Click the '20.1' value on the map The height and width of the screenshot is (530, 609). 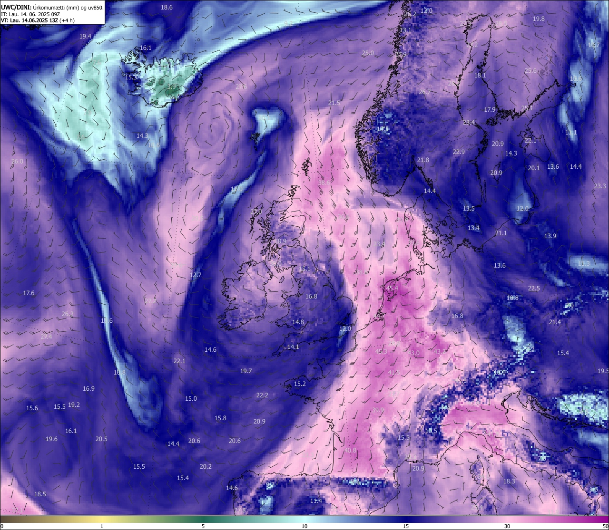[x=534, y=168]
